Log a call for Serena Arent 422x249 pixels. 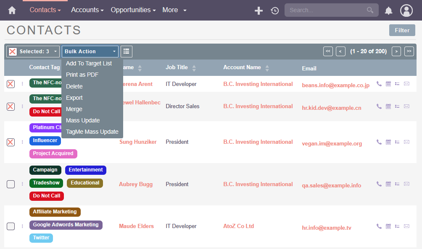click(x=379, y=84)
